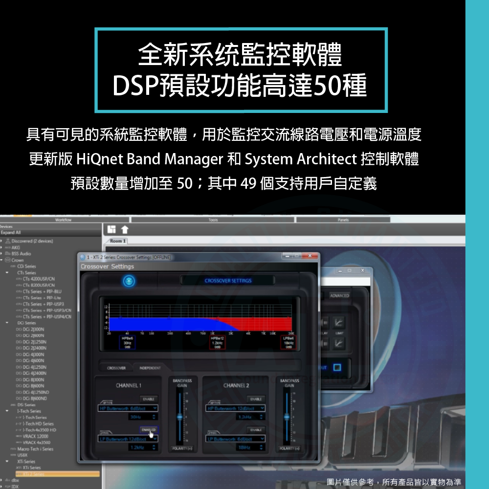This screenshot has height=489, width=489.
Task: Select DSi Series in device tree
Action: 26,405
